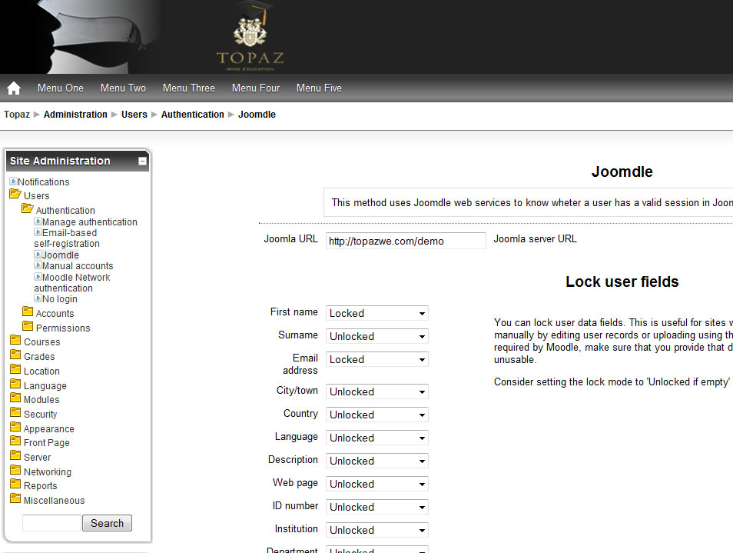Collapse the Site Administration block

tap(142, 162)
